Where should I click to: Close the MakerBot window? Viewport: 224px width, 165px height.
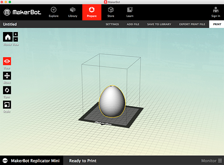(x=2, y=2)
